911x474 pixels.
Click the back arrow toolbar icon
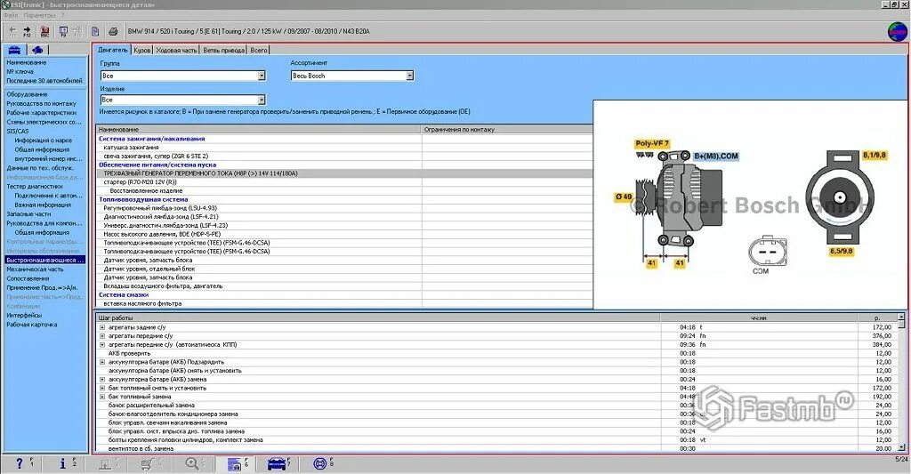(x=12, y=31)
